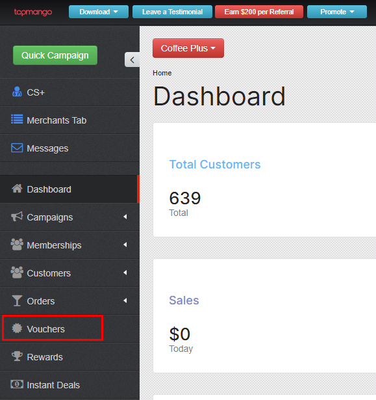Click the CS+ user icon
This screenshot has width=376, height=400.
pyautogui.click(x=17, y=92)
